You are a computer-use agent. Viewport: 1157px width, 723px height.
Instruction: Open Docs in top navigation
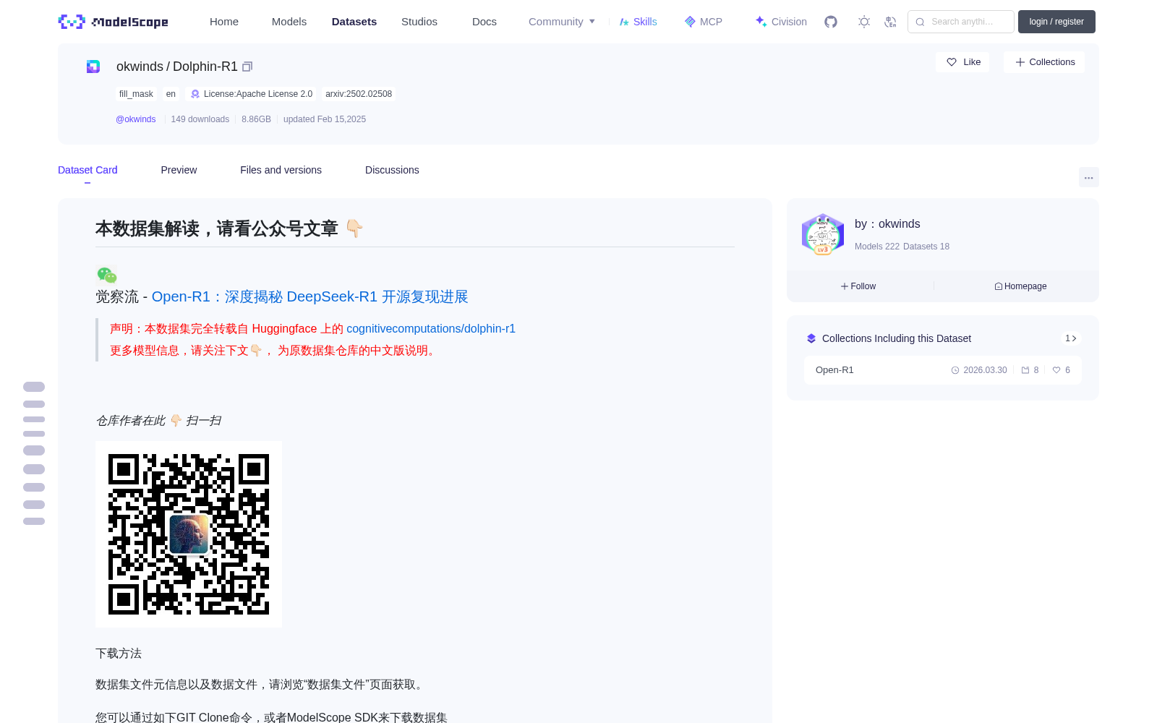(x=484, y=22)
